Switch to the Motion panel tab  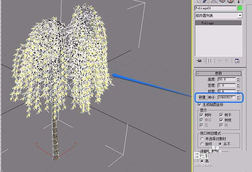(222, 1)
